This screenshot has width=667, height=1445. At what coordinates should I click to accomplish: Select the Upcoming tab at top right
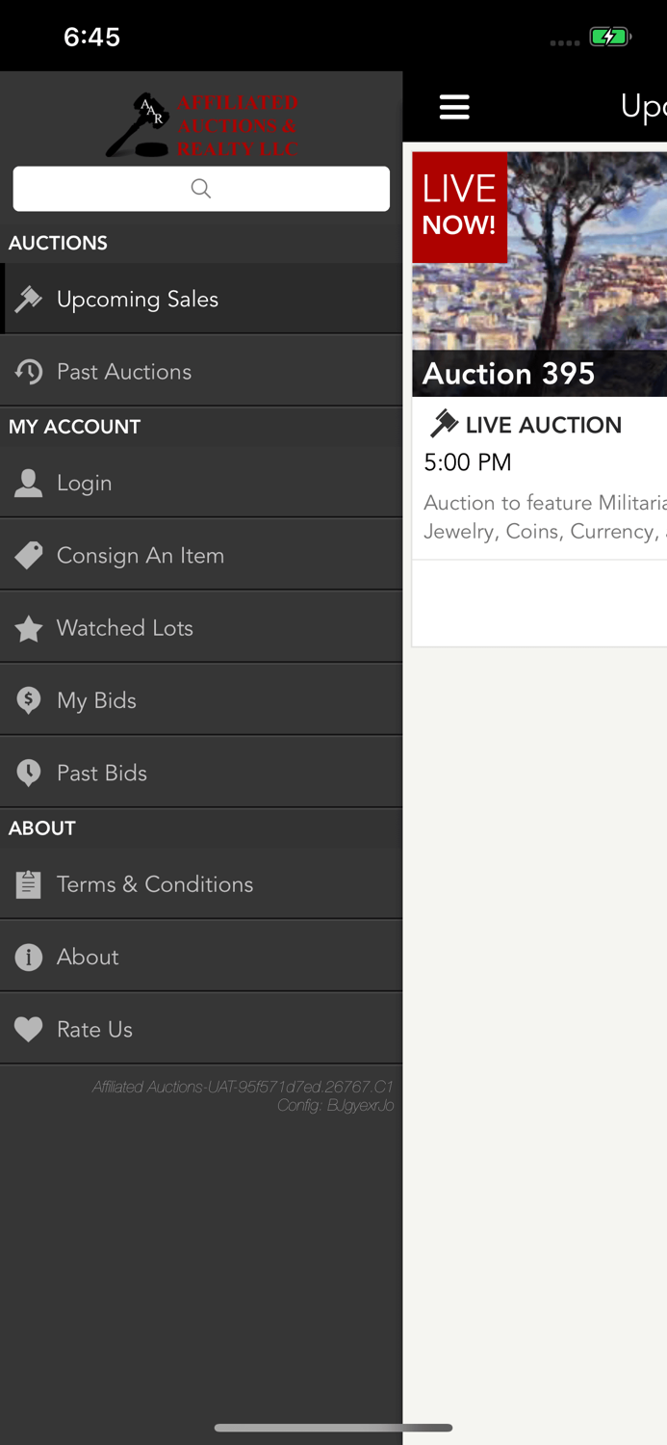pyautogui.click(x=642, y=107)
